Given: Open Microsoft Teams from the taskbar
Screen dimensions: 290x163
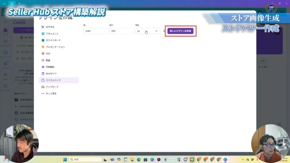Looking at the screenshot, I should coord(112,160).
